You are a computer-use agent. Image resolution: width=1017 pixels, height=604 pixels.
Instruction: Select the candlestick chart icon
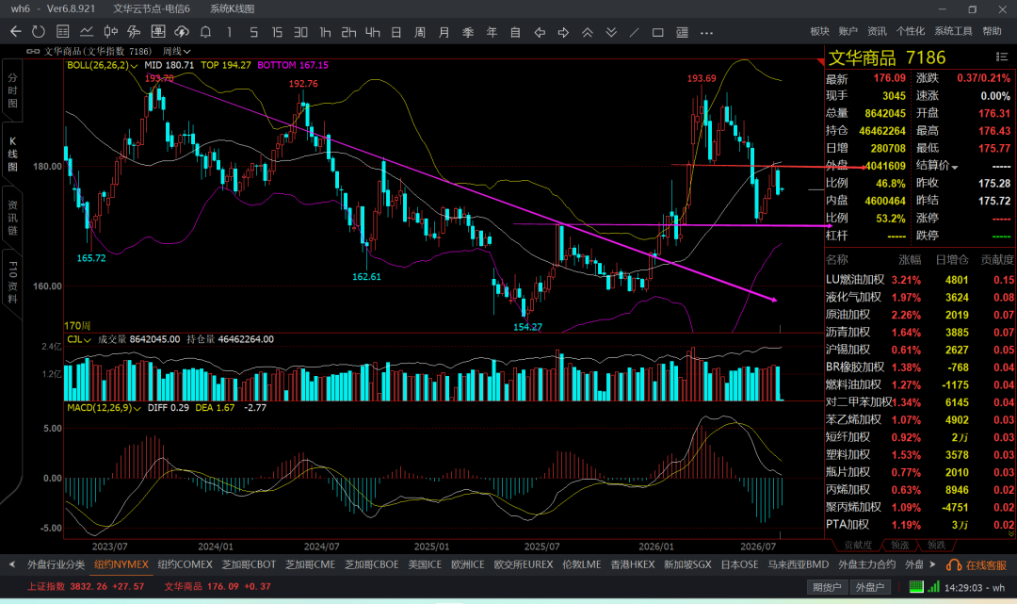(x=110, y=32)
